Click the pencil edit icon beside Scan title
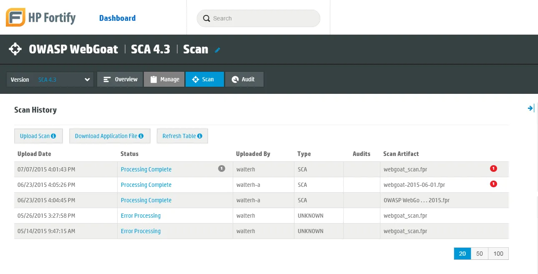 (x=217, y=50)
